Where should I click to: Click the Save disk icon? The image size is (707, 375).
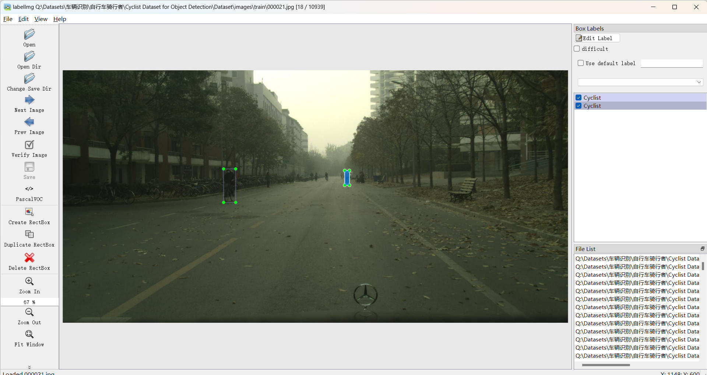coord(29,167)
